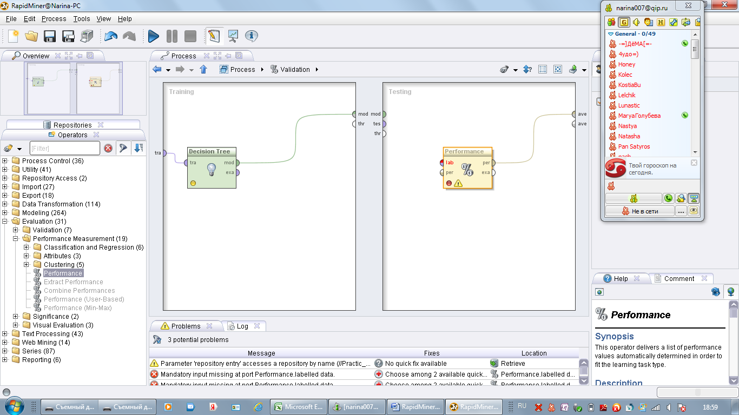Viewport: 739px width, 415px height.
Task: Toggle QIP sound speaker icon
Action: pos(636,22)
